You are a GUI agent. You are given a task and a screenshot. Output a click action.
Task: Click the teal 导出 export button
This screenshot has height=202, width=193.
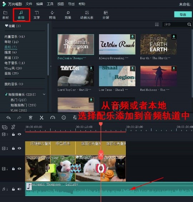pyautogui.click(x=183, y=14)
